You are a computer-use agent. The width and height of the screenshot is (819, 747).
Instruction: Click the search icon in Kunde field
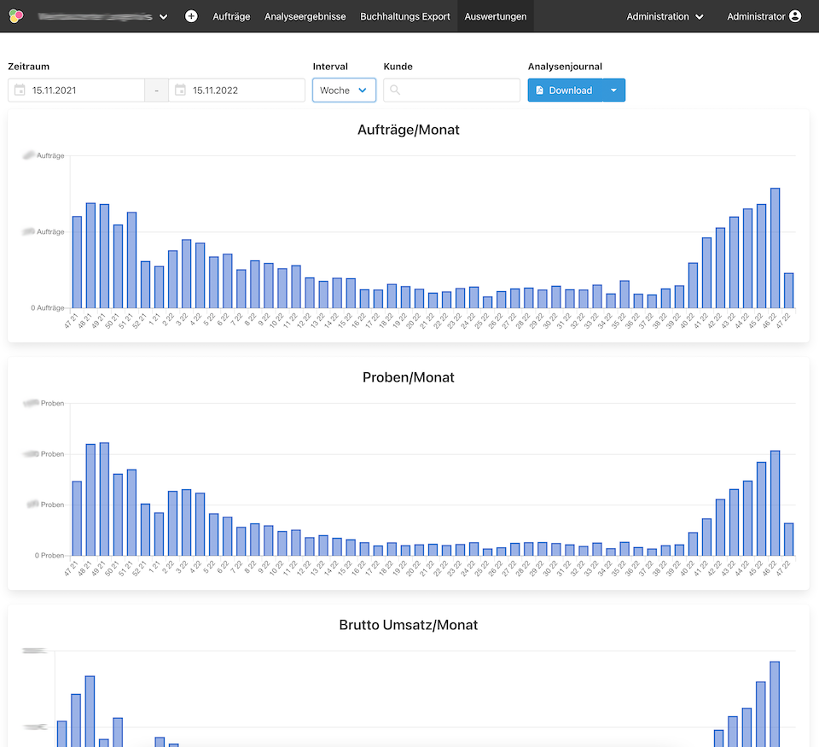click(x=395, y=90)
